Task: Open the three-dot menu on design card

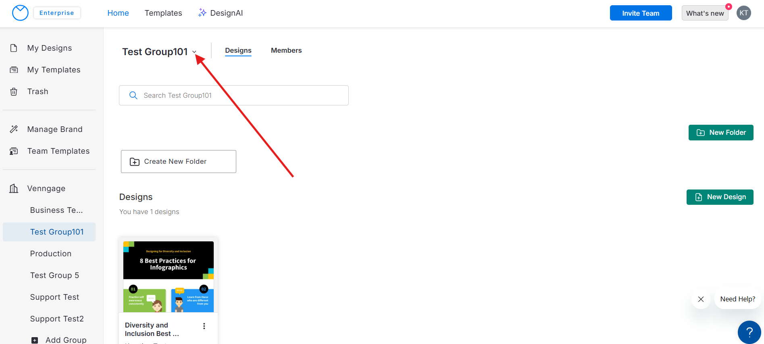Action: [204, 326]
